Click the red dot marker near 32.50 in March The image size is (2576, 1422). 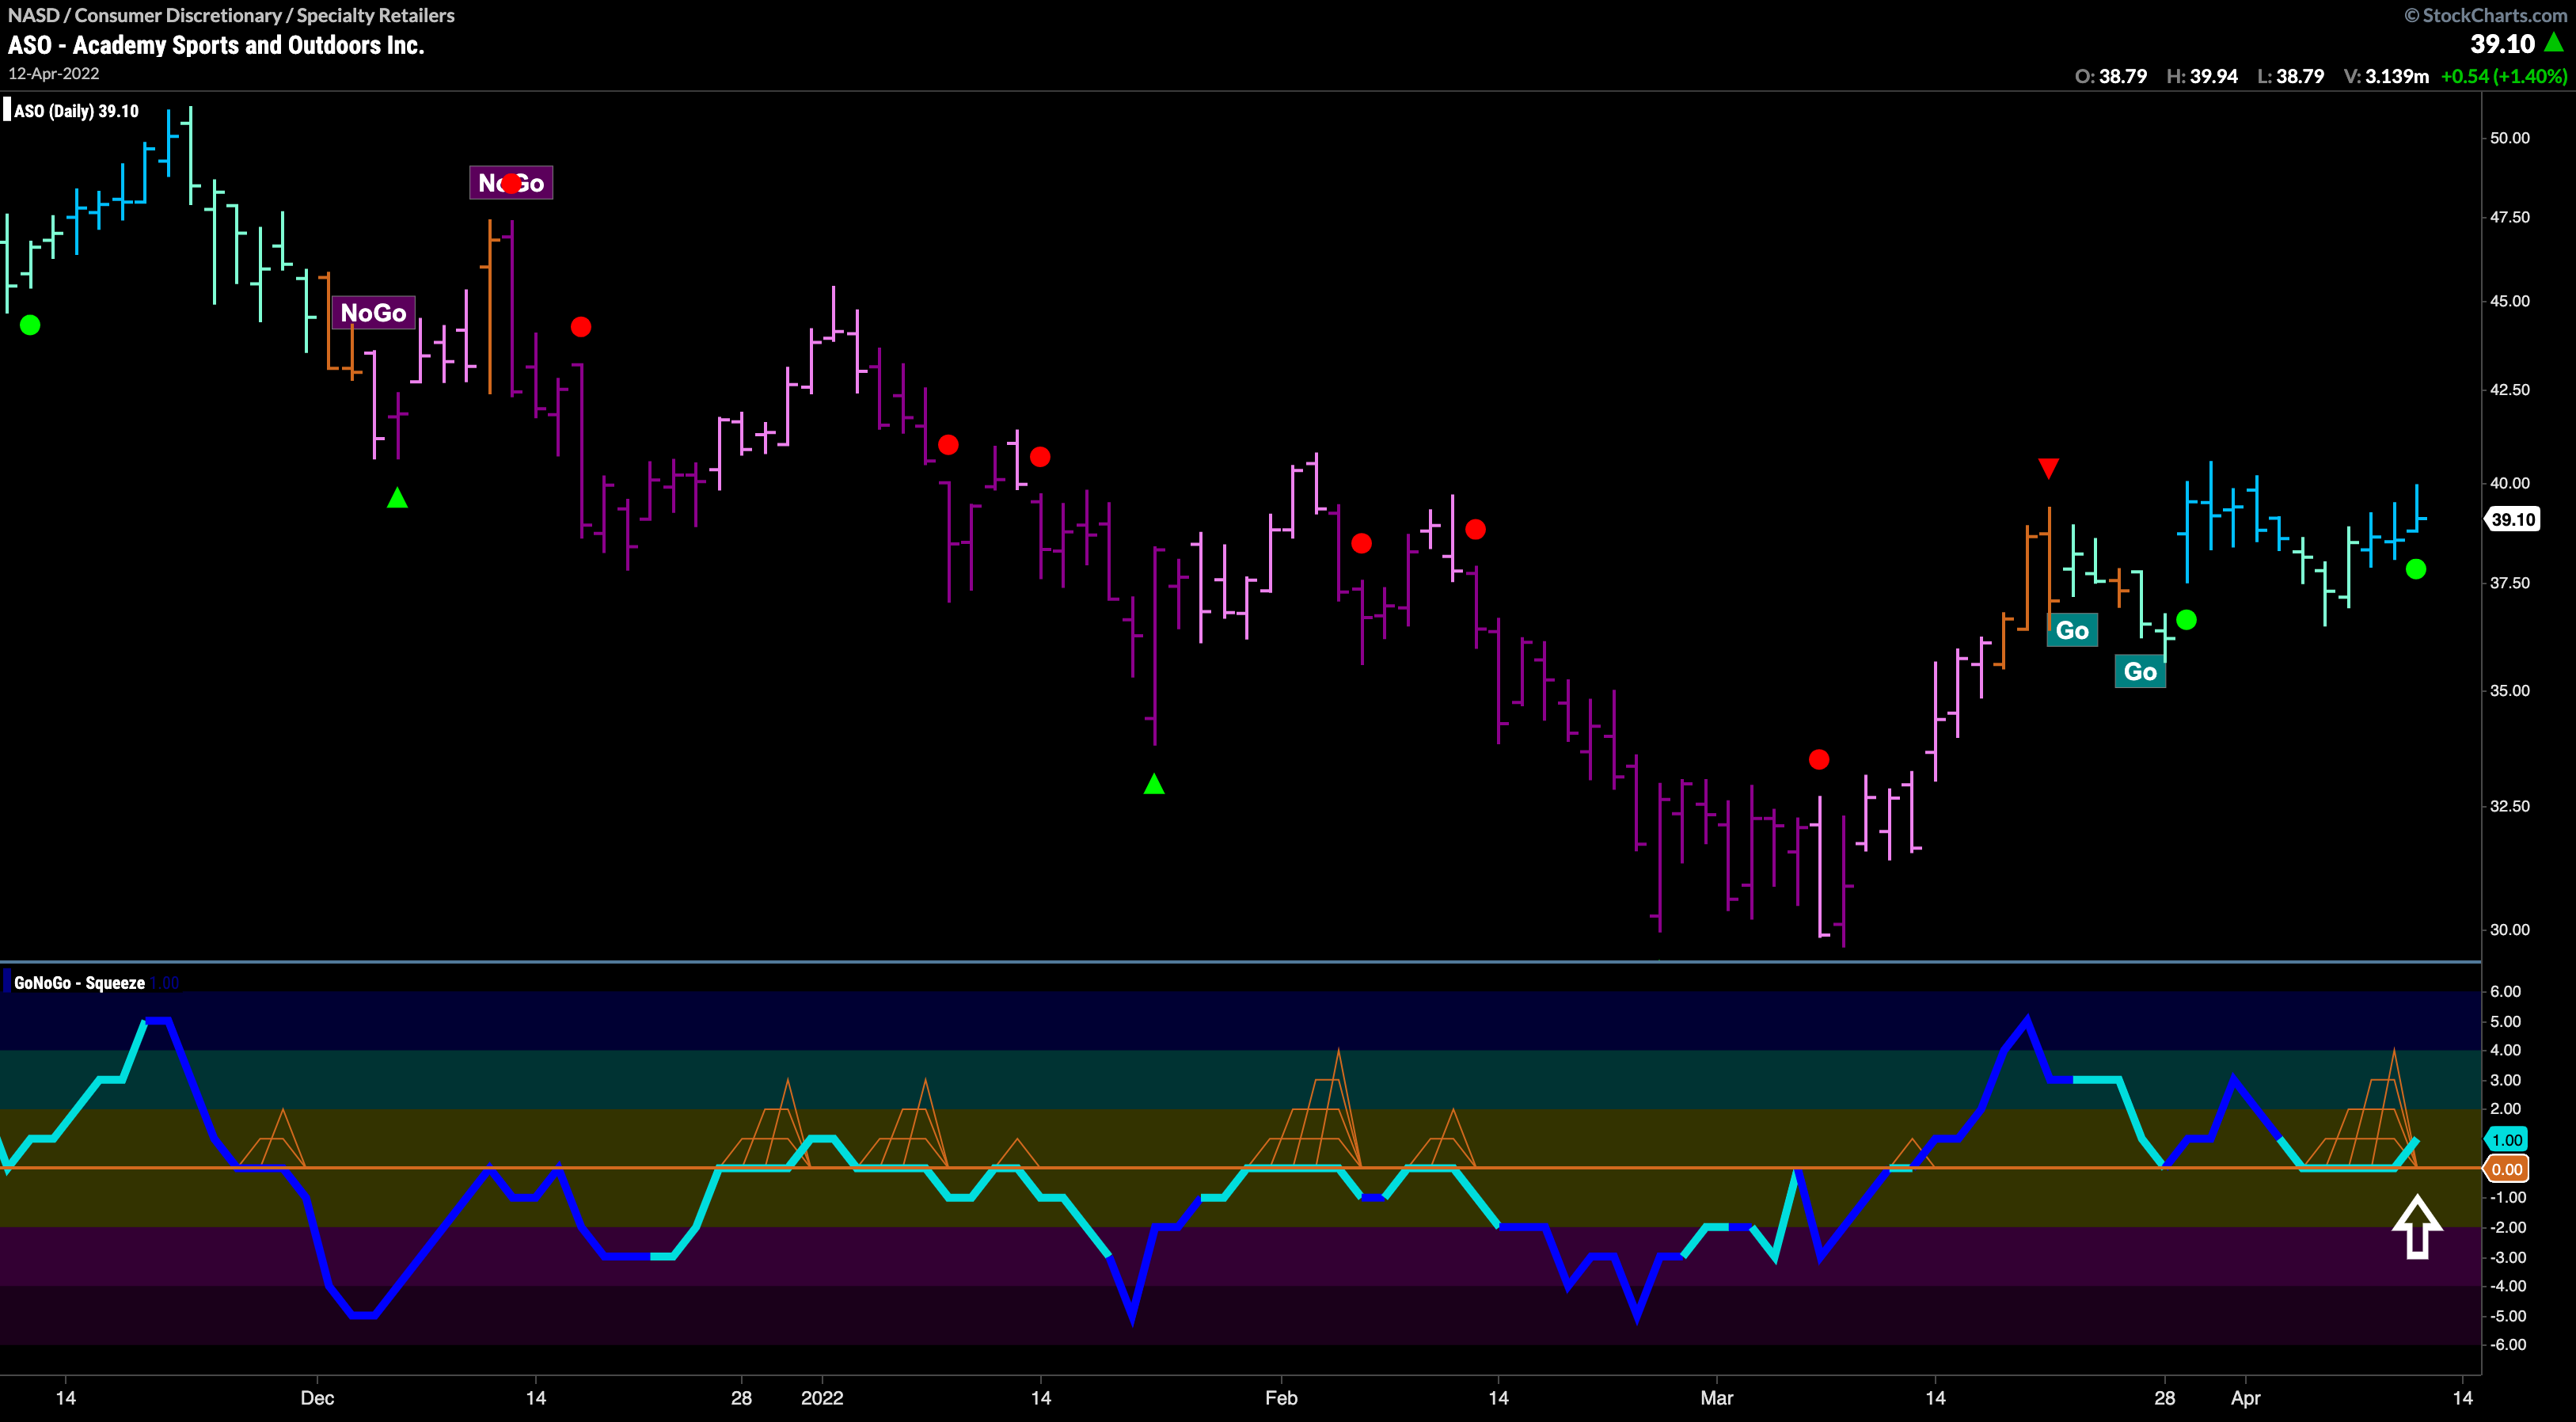(1819, 760)
